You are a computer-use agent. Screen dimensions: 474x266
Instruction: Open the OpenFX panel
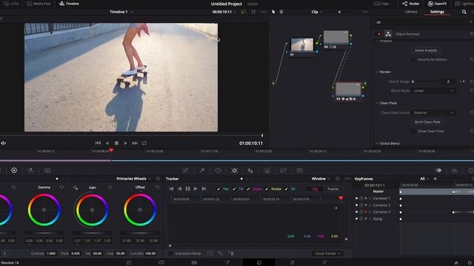(x=437, y=4)
